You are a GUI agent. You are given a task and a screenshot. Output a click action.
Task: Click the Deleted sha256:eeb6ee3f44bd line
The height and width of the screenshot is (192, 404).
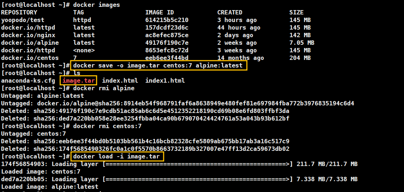pos(145,141)
